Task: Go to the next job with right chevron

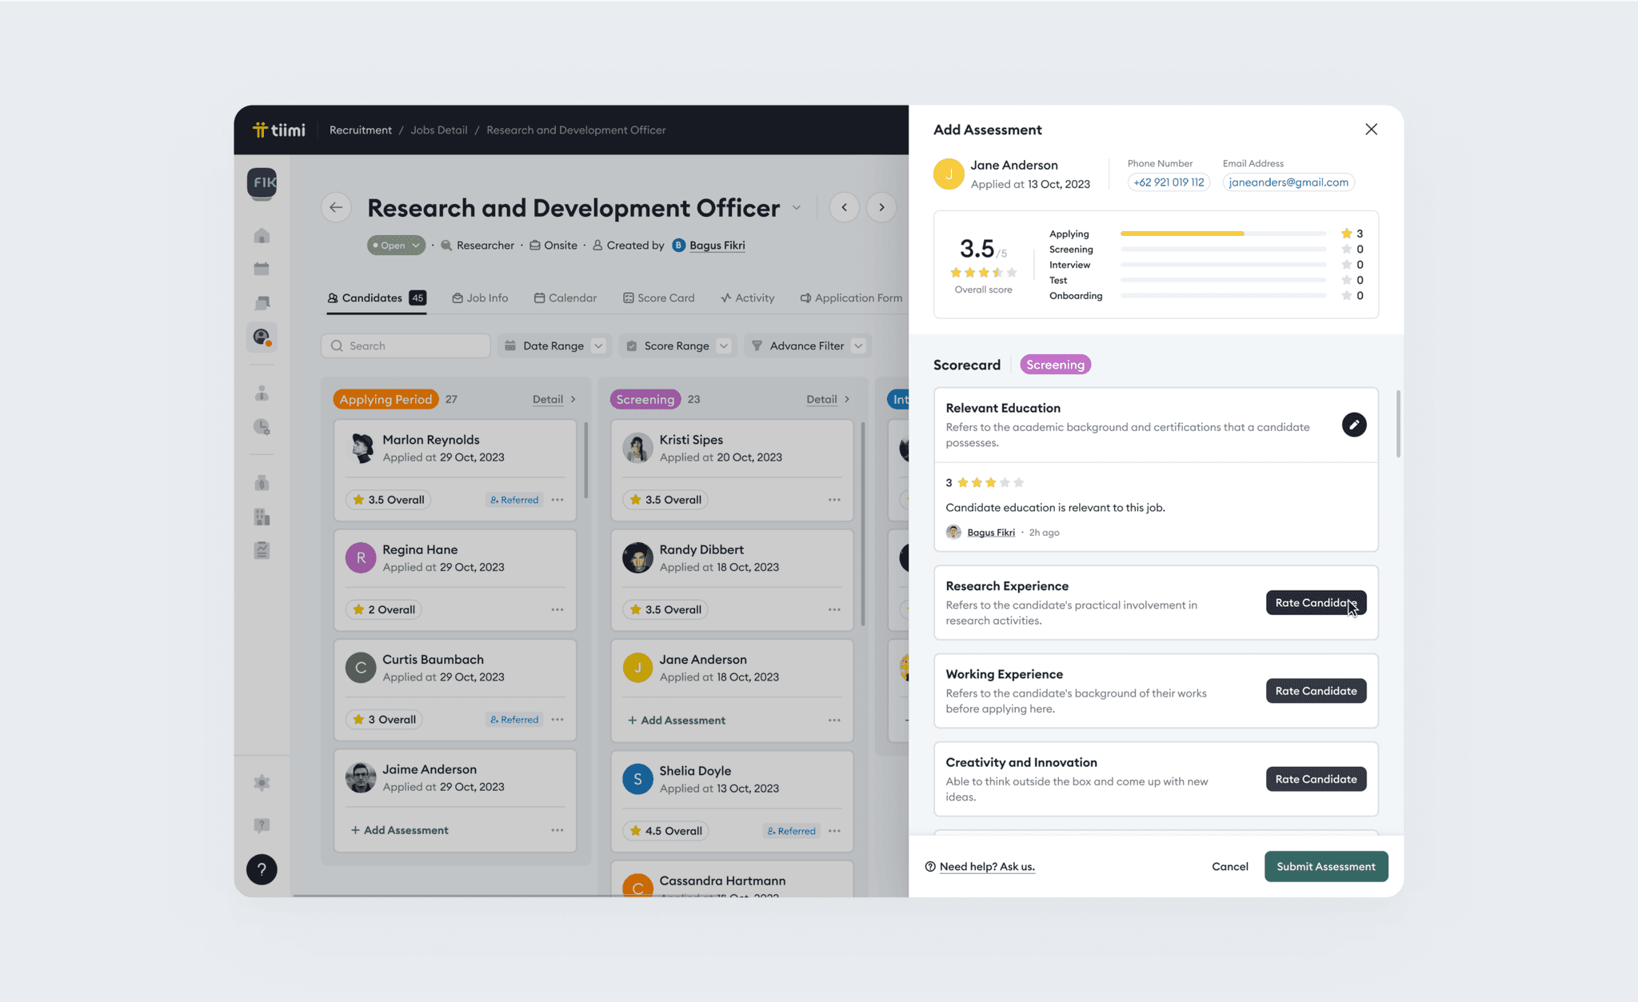Action: [881, 208]
